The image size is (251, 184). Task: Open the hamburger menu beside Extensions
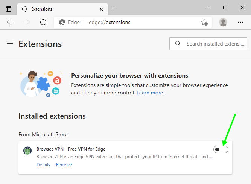click(x=10, y=44)
